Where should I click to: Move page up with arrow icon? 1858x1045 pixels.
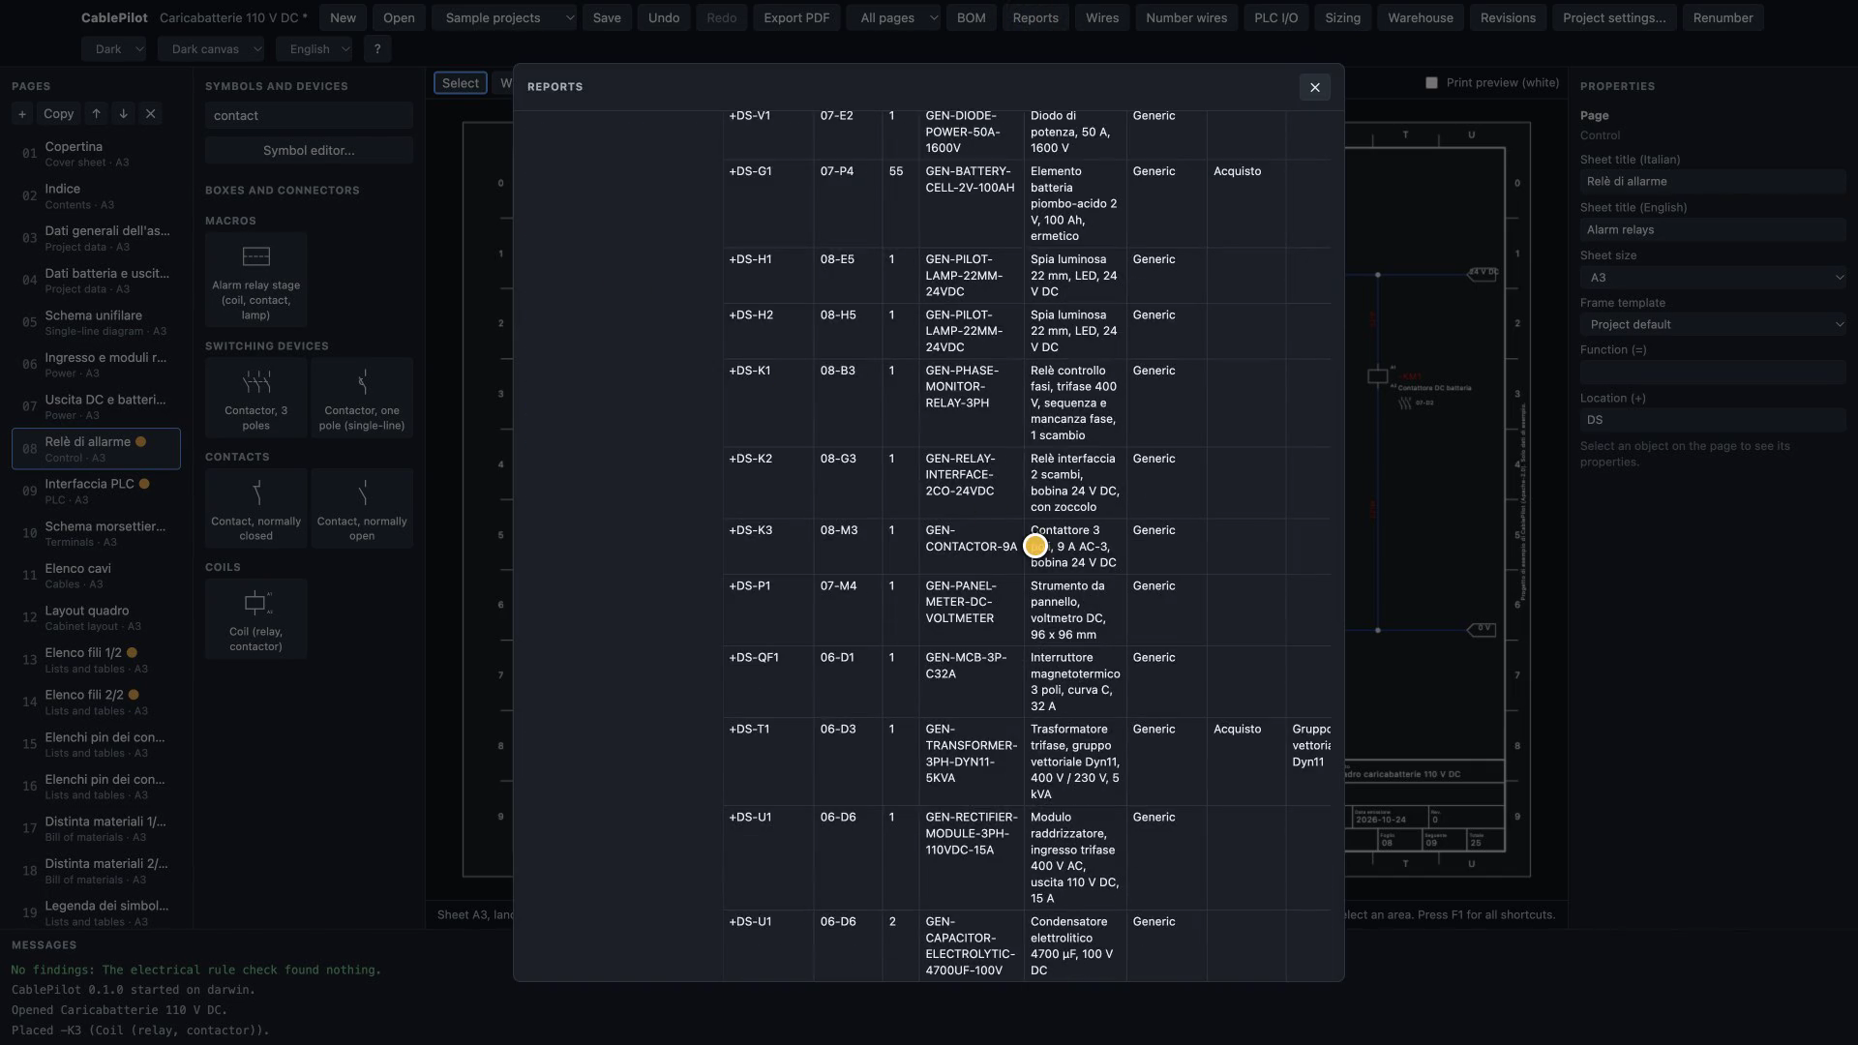coord(96,114)
